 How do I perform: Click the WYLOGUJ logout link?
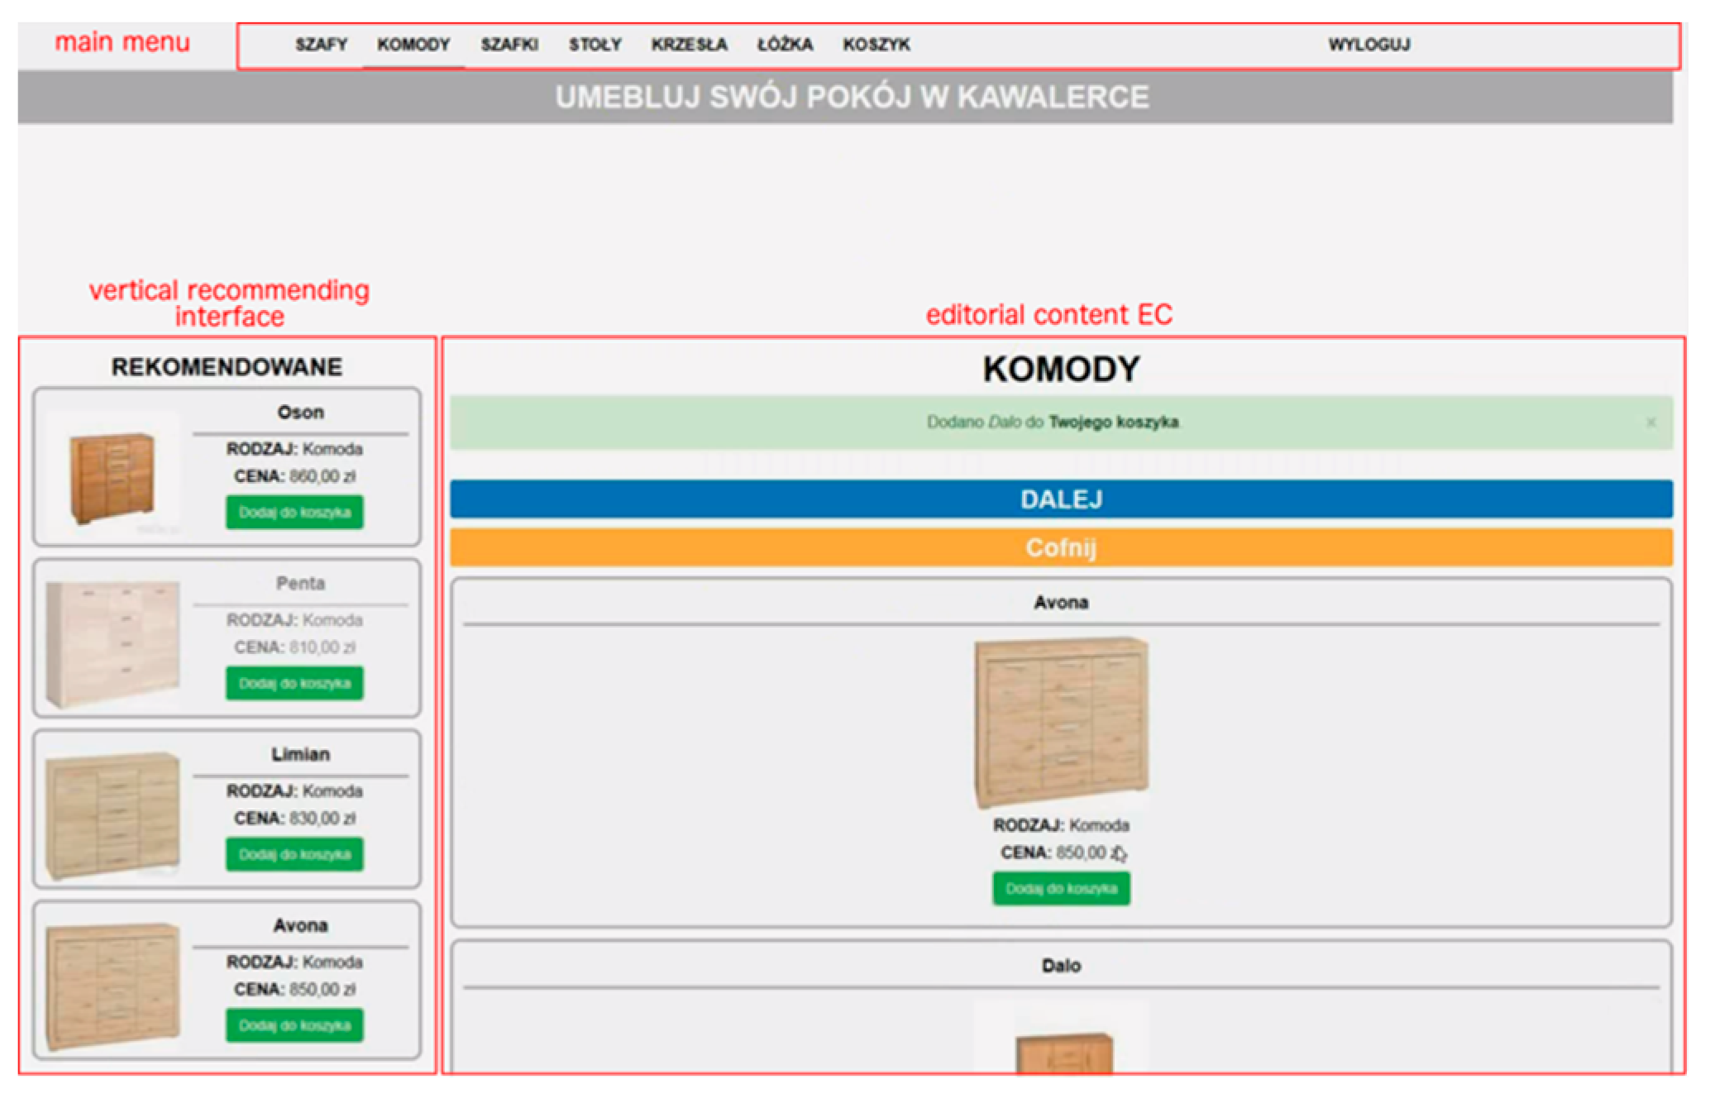(1368, 45)
